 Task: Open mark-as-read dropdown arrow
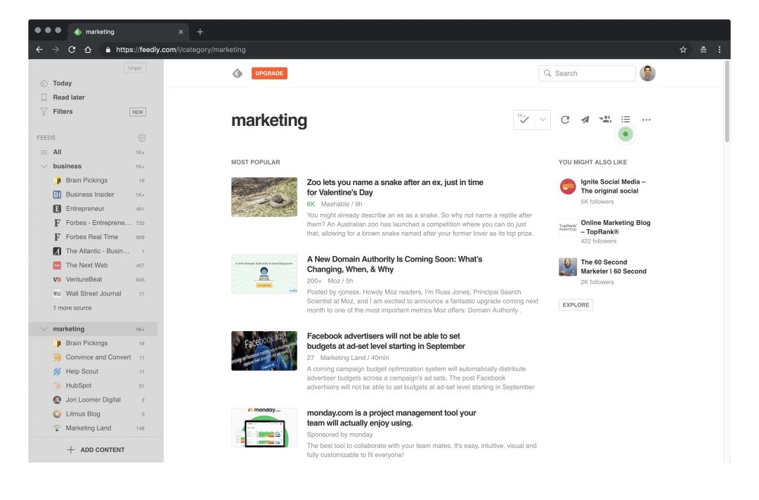pos(543,120)
